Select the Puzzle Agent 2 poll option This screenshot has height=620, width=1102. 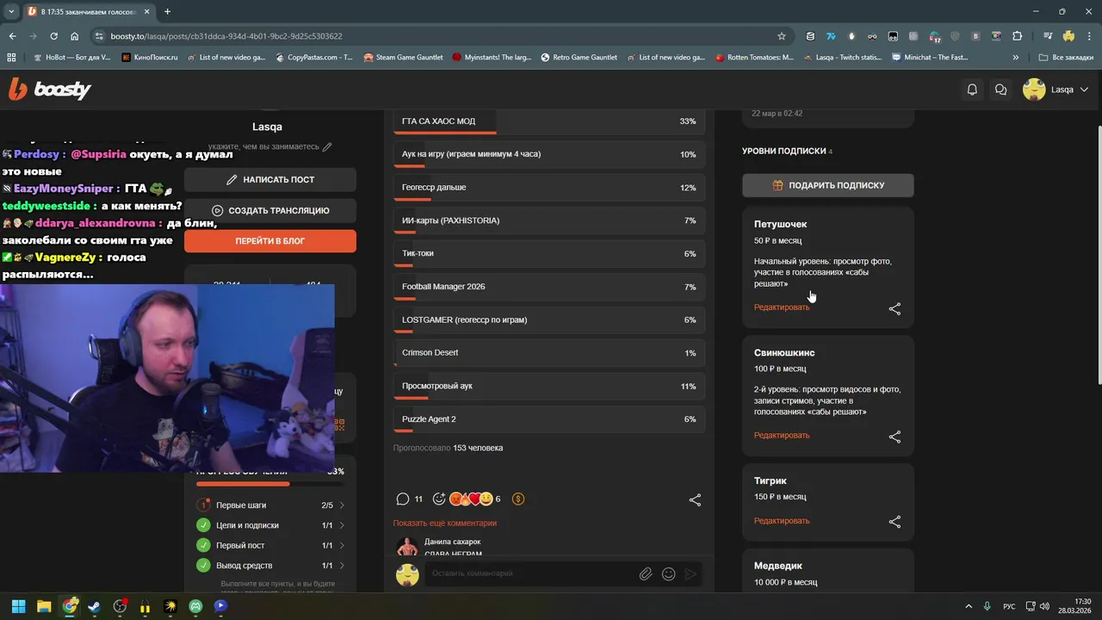pyautogui.click(x=548, y=419)
